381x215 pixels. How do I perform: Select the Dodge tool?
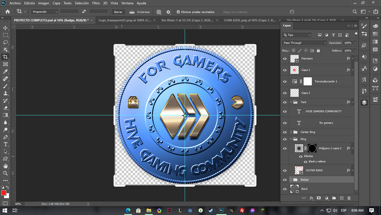tap(5, 130)
